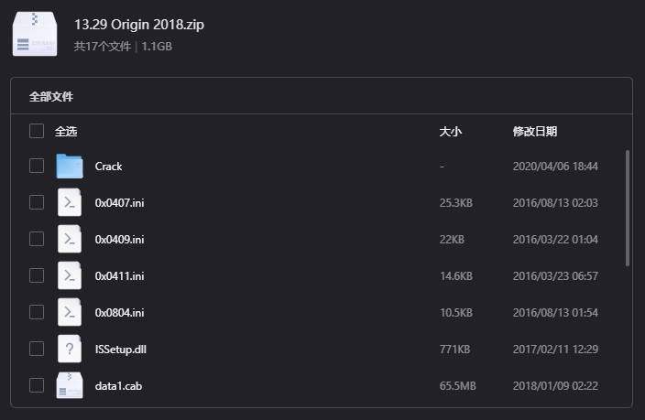
Task: Click the date 2016/08/13 01:54
Action: 555,312
